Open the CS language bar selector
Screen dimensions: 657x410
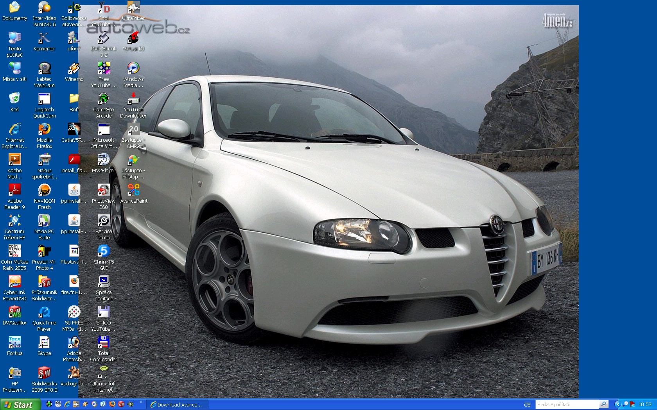click(527, 405)
